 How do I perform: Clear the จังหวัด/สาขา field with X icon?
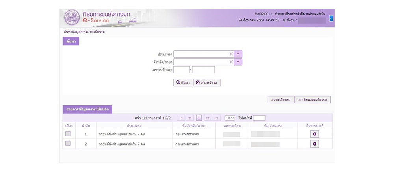(x=231, y=62)
